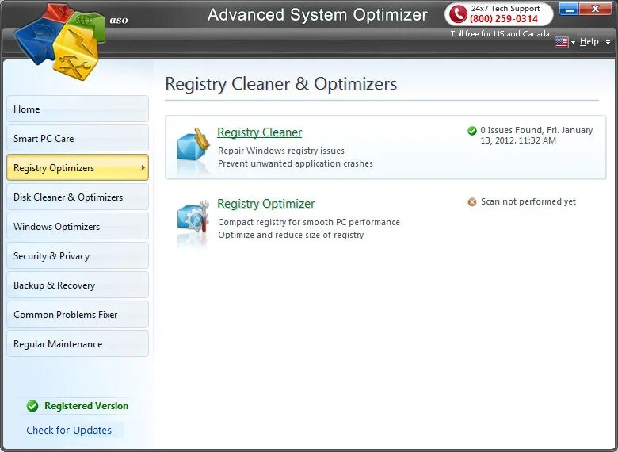Open the Help menu
The image size is (618, 452).
tap(589, 41)
